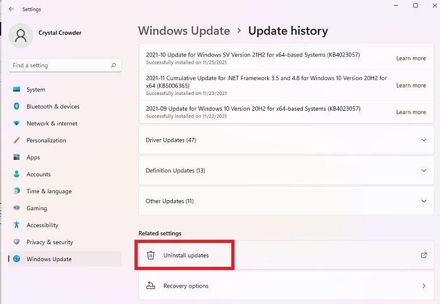Viewport: 440px width, 304px height.
Task: Expand the Definition Updates (13) chevron
Action: pos(424,171)
